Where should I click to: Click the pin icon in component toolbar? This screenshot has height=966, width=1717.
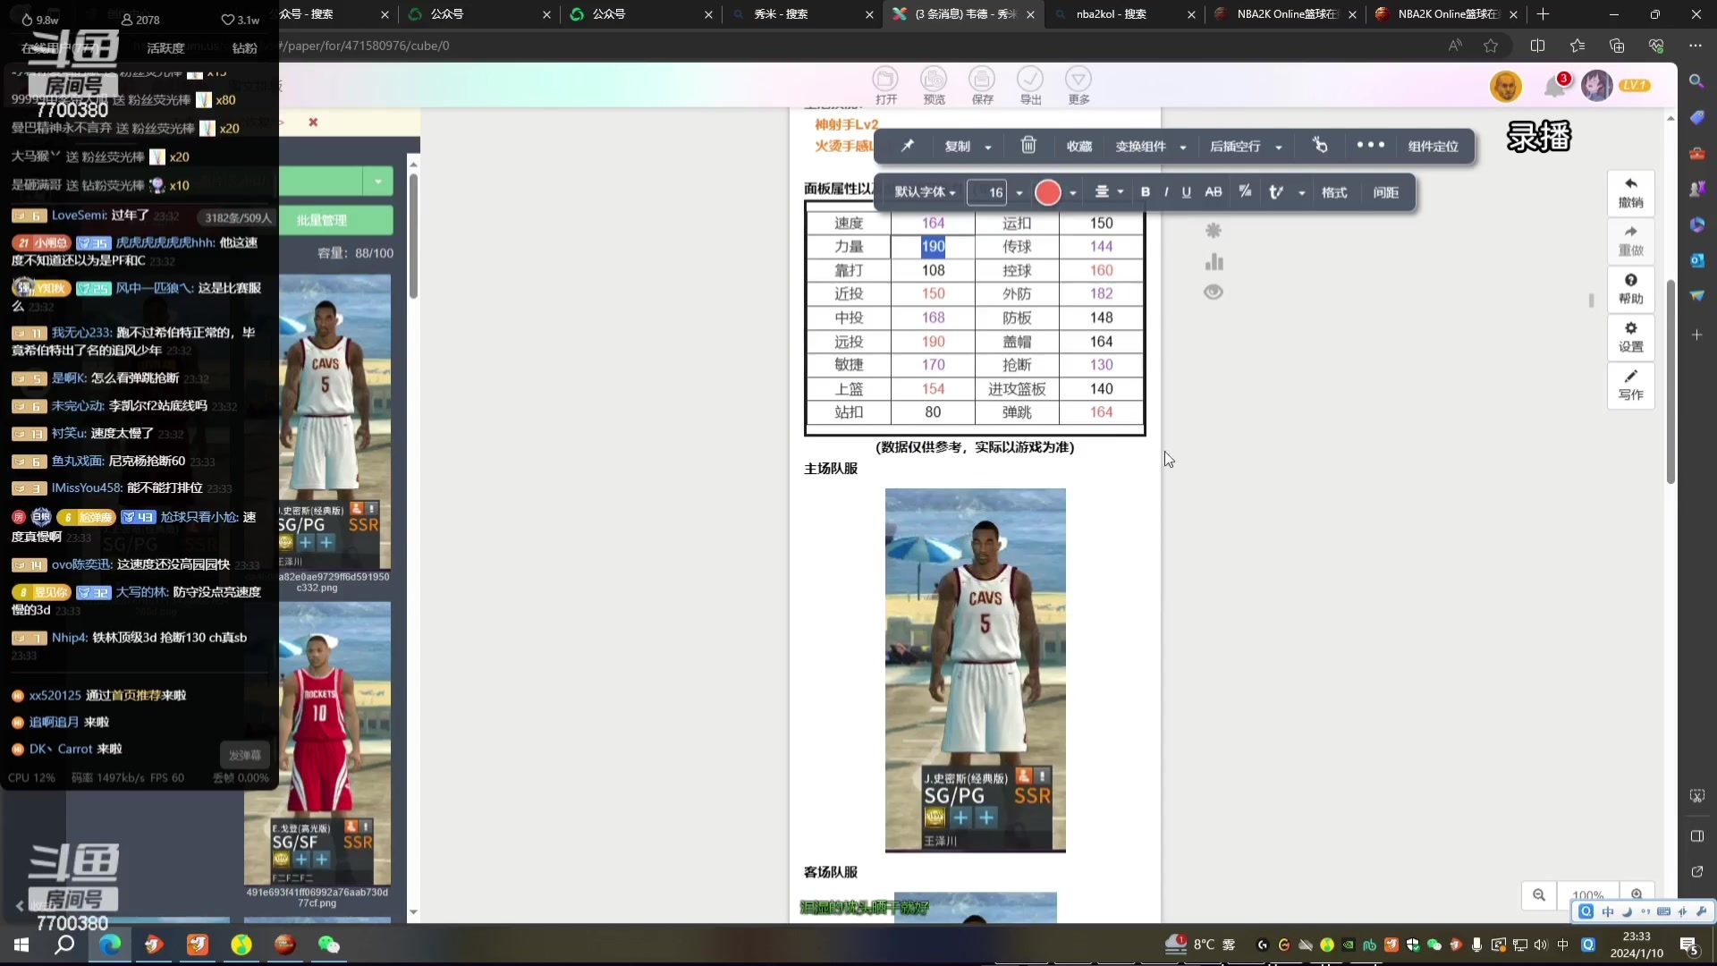pos(907,146)
